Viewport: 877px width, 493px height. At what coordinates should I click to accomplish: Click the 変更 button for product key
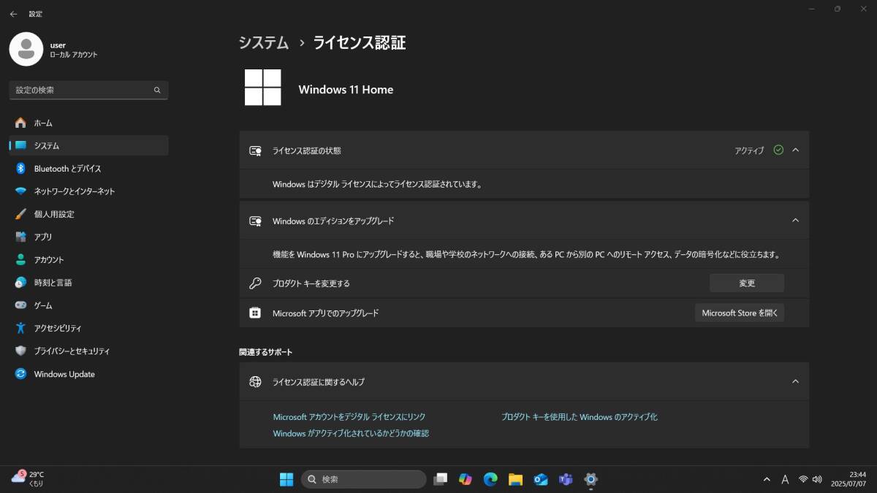pyautogui.click(x=747, y=283)
